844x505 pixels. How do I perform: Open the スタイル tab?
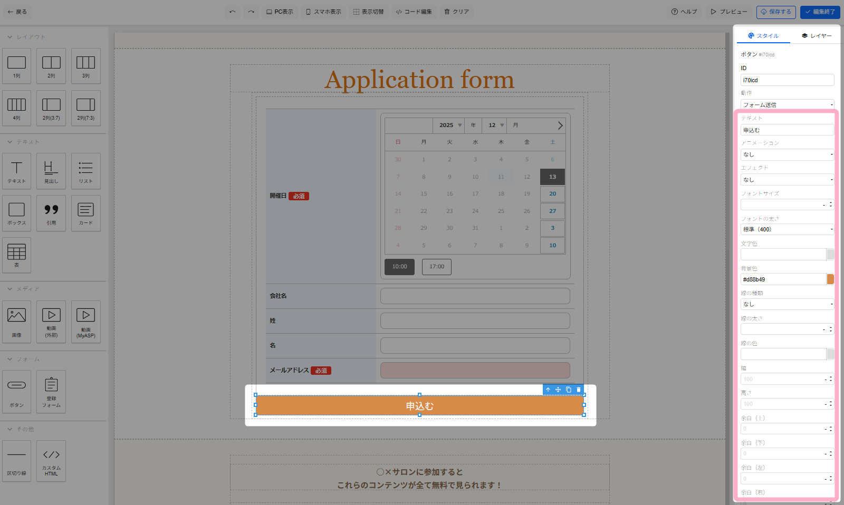click(x=763, y=36)
